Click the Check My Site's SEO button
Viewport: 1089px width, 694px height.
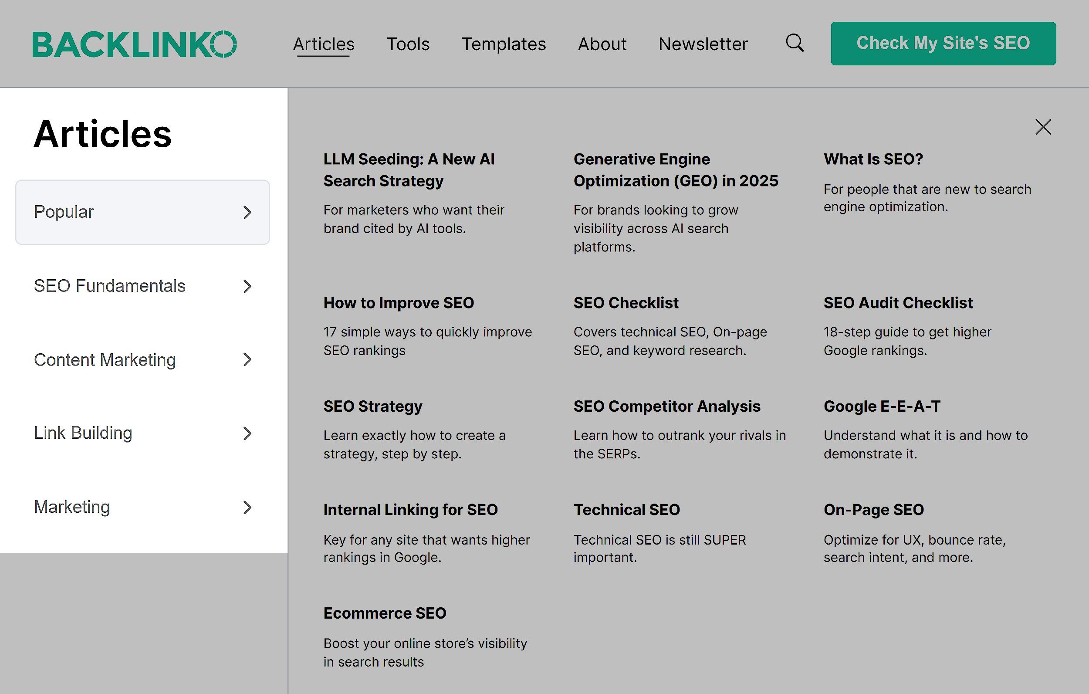point(943,44)
